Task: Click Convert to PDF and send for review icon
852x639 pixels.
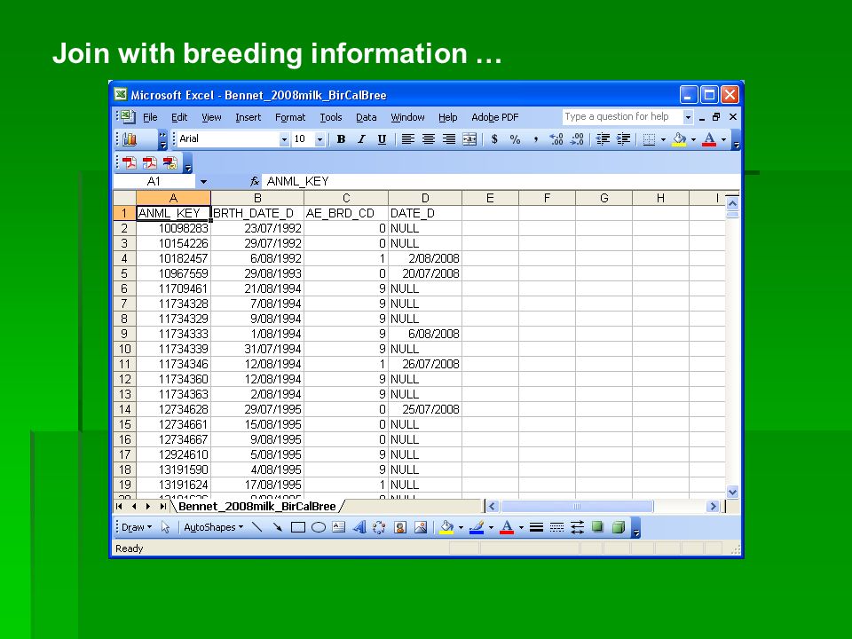Action: pyautogui.click(x=170, y=163)
